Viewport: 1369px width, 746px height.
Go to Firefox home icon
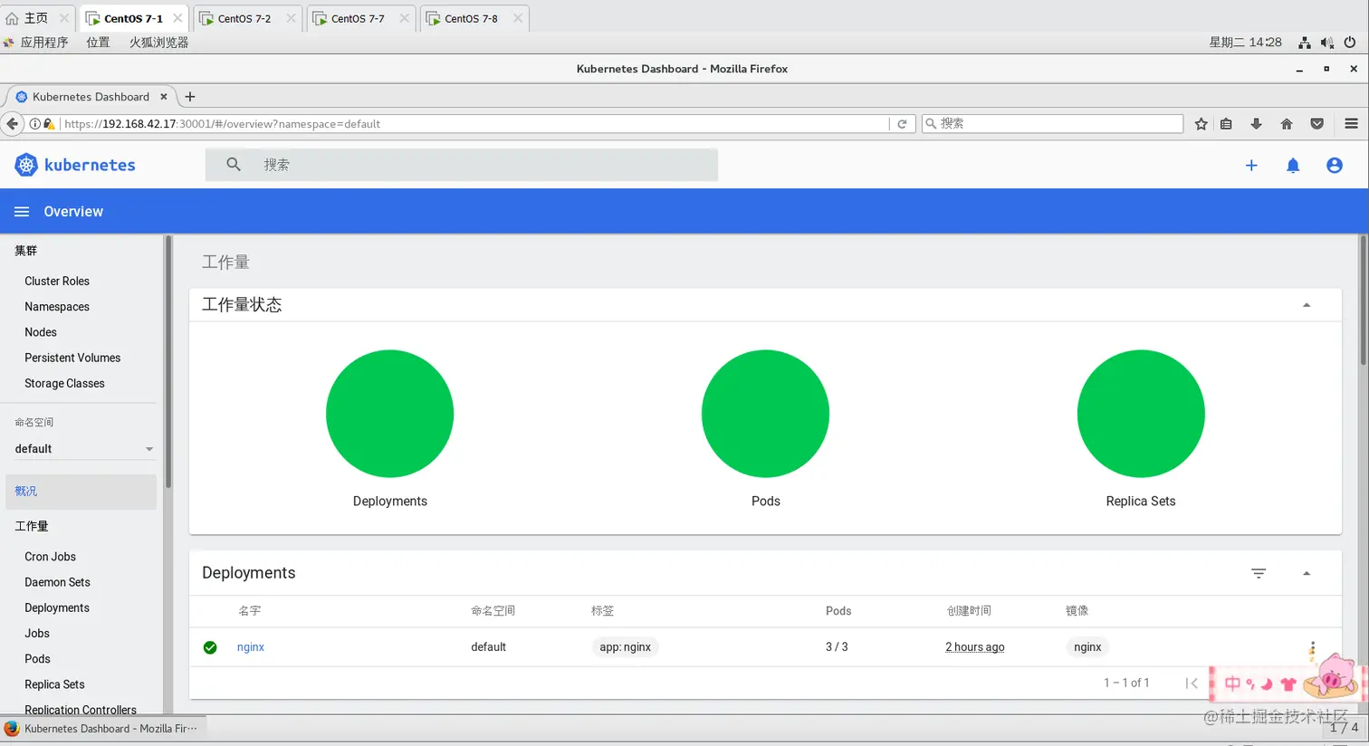(x=1287, y=124)
